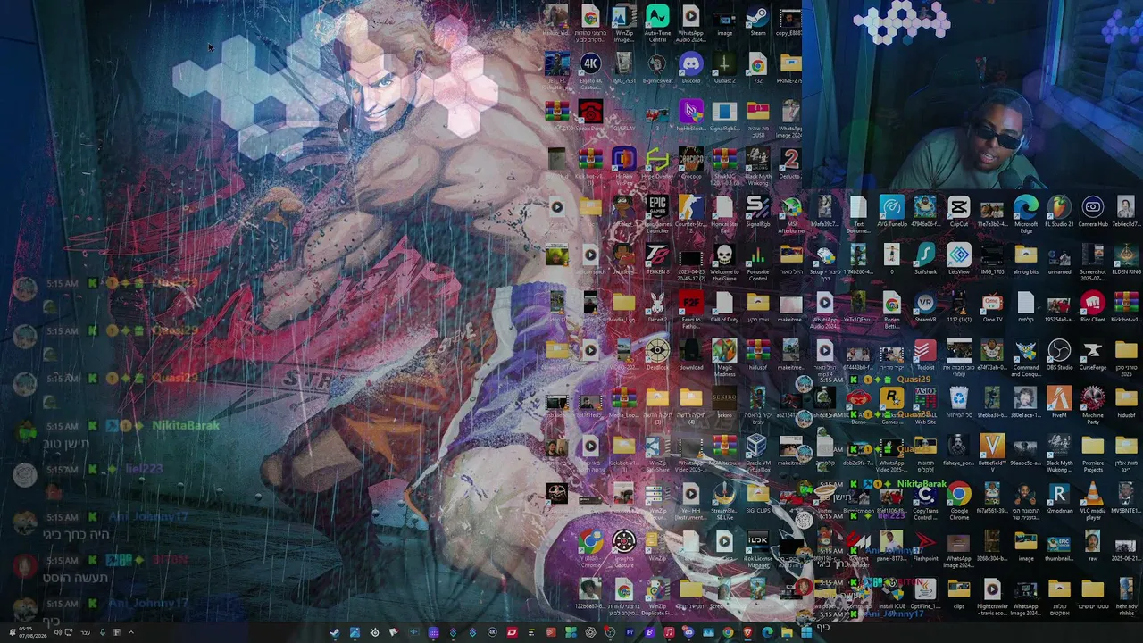Screen dimensions: 1143x643
Task: Launch ELDEN RING from the desktop
Action: 1125,260
